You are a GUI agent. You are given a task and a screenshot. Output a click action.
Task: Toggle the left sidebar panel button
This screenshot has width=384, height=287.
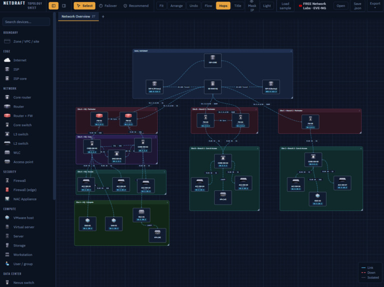coord(54,6)
